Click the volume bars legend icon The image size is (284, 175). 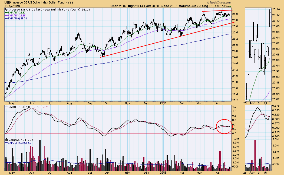tap(6, 140)
